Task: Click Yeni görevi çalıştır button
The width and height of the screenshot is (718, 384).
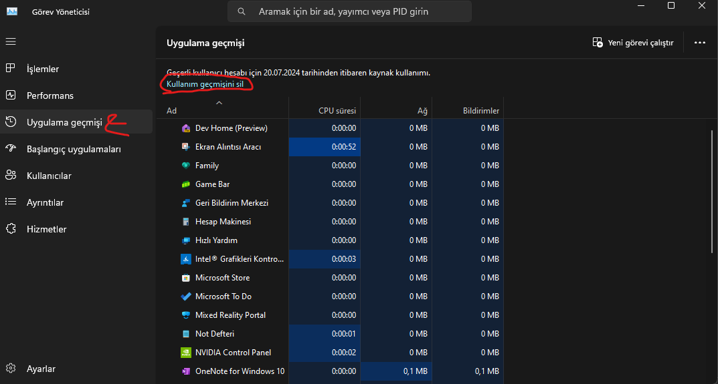Action: pos(633,43)
